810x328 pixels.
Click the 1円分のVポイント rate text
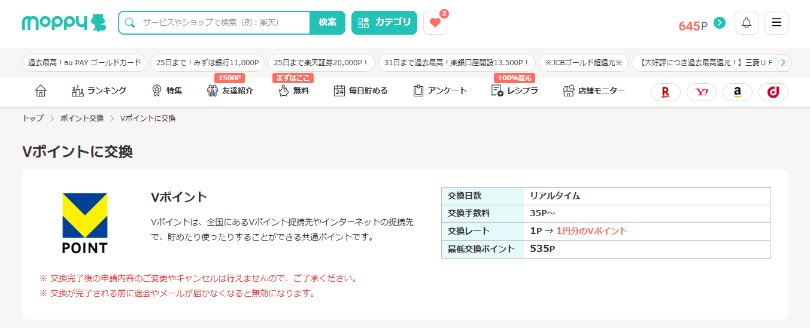(591, 231)
